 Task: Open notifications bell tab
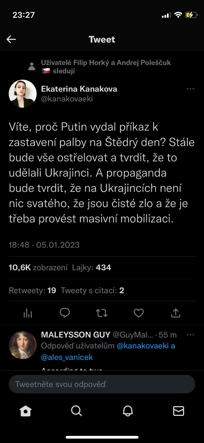[x=128, y=411]
